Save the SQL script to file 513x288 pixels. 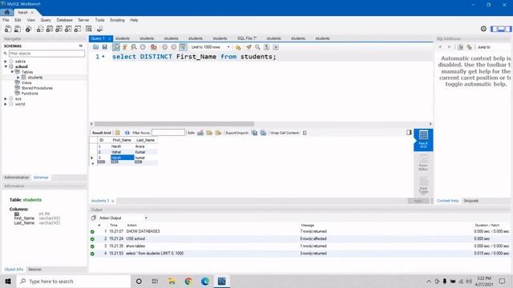105,47
